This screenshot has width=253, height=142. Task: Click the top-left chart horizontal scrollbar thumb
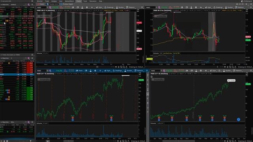pos(97,67)
